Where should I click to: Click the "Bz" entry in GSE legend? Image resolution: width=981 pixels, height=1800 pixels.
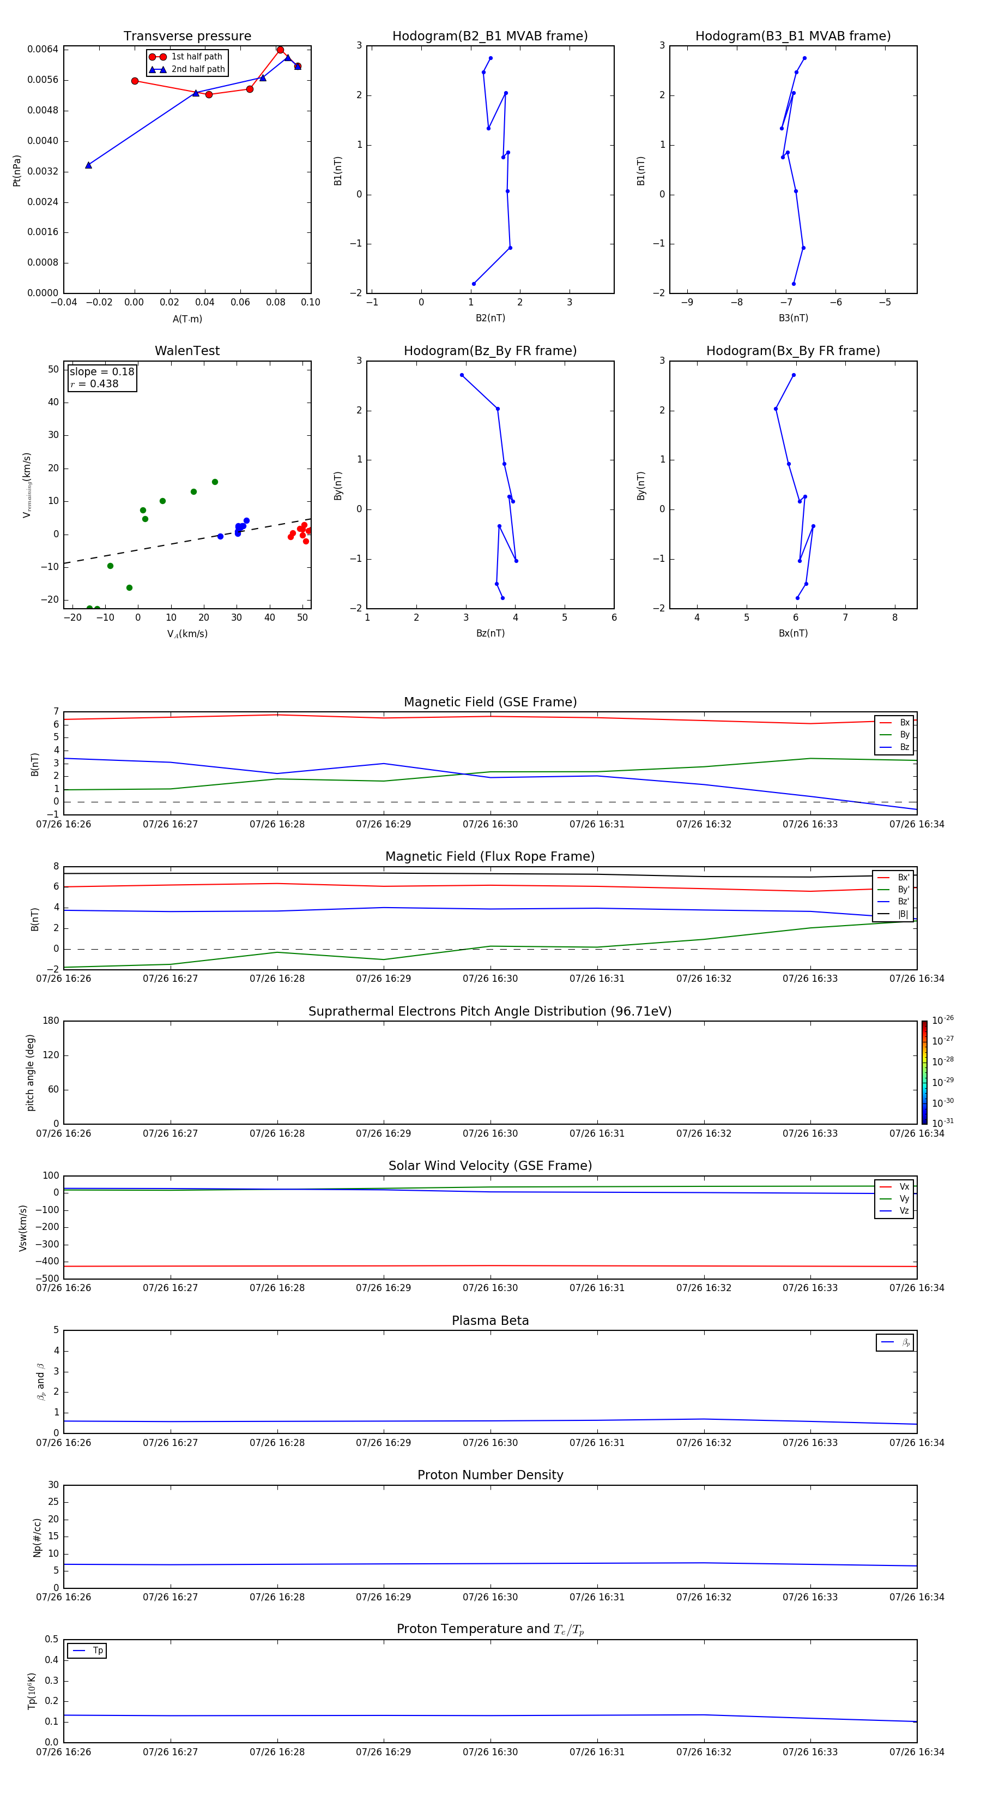[x=894, y=748]
